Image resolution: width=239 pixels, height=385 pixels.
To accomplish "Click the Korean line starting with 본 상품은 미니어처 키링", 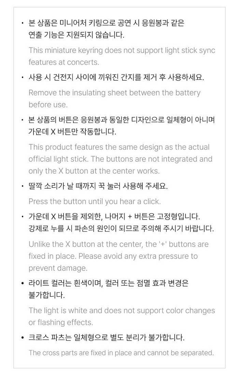I will tap(106, 23).
